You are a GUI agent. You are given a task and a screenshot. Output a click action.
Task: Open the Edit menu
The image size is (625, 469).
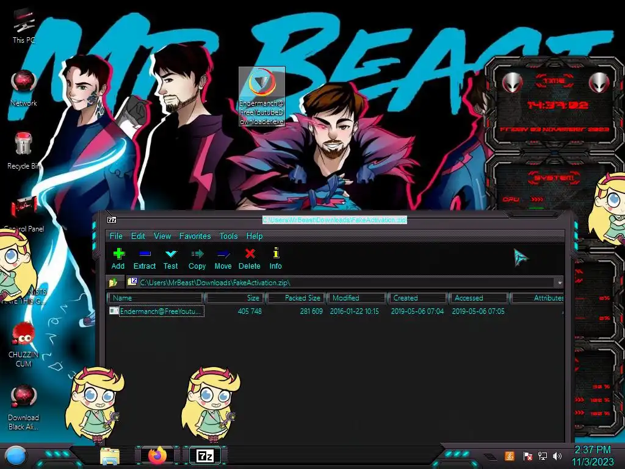(x=138, y=236)
